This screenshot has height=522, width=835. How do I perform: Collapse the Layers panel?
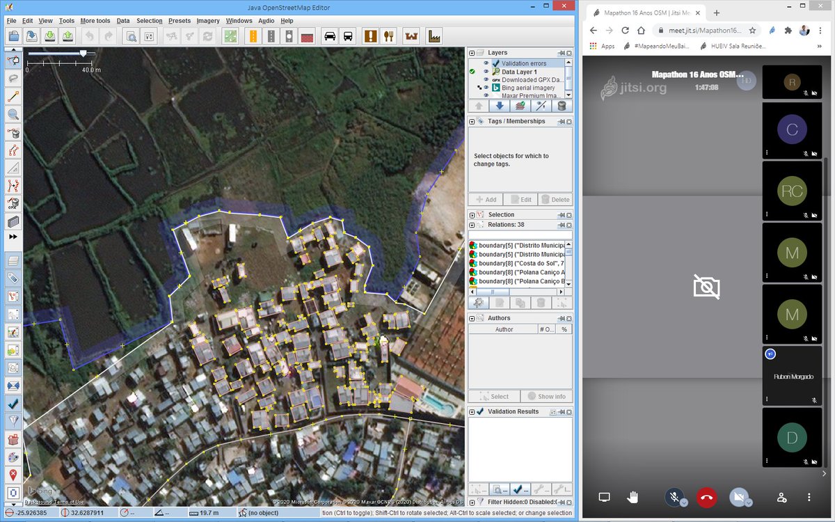471,53
